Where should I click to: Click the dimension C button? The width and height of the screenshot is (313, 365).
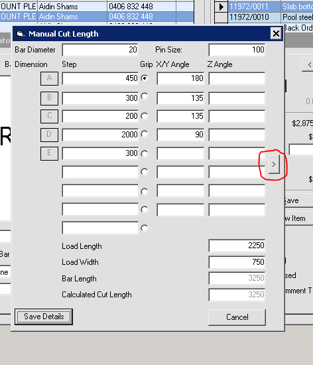(49, 116)
